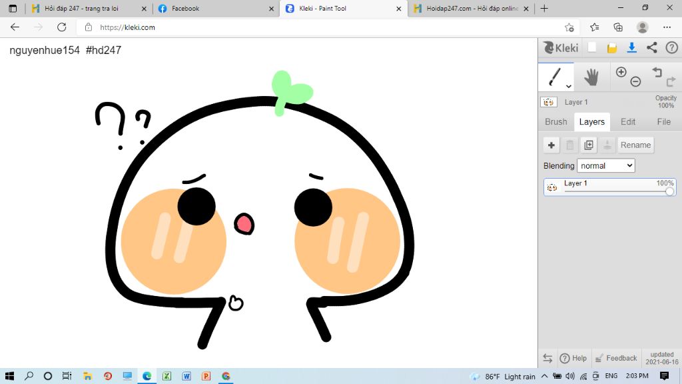Switch to the File tab
This screenshot has height=384, width=682.
(x=664, y=122)
